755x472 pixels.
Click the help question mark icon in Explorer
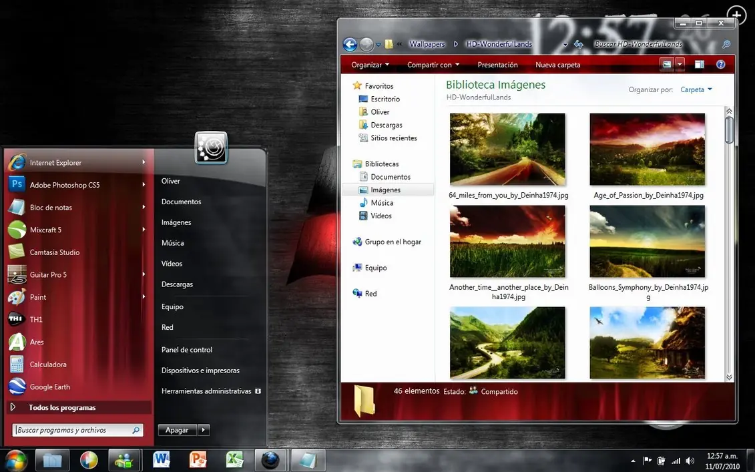(720, 65)
